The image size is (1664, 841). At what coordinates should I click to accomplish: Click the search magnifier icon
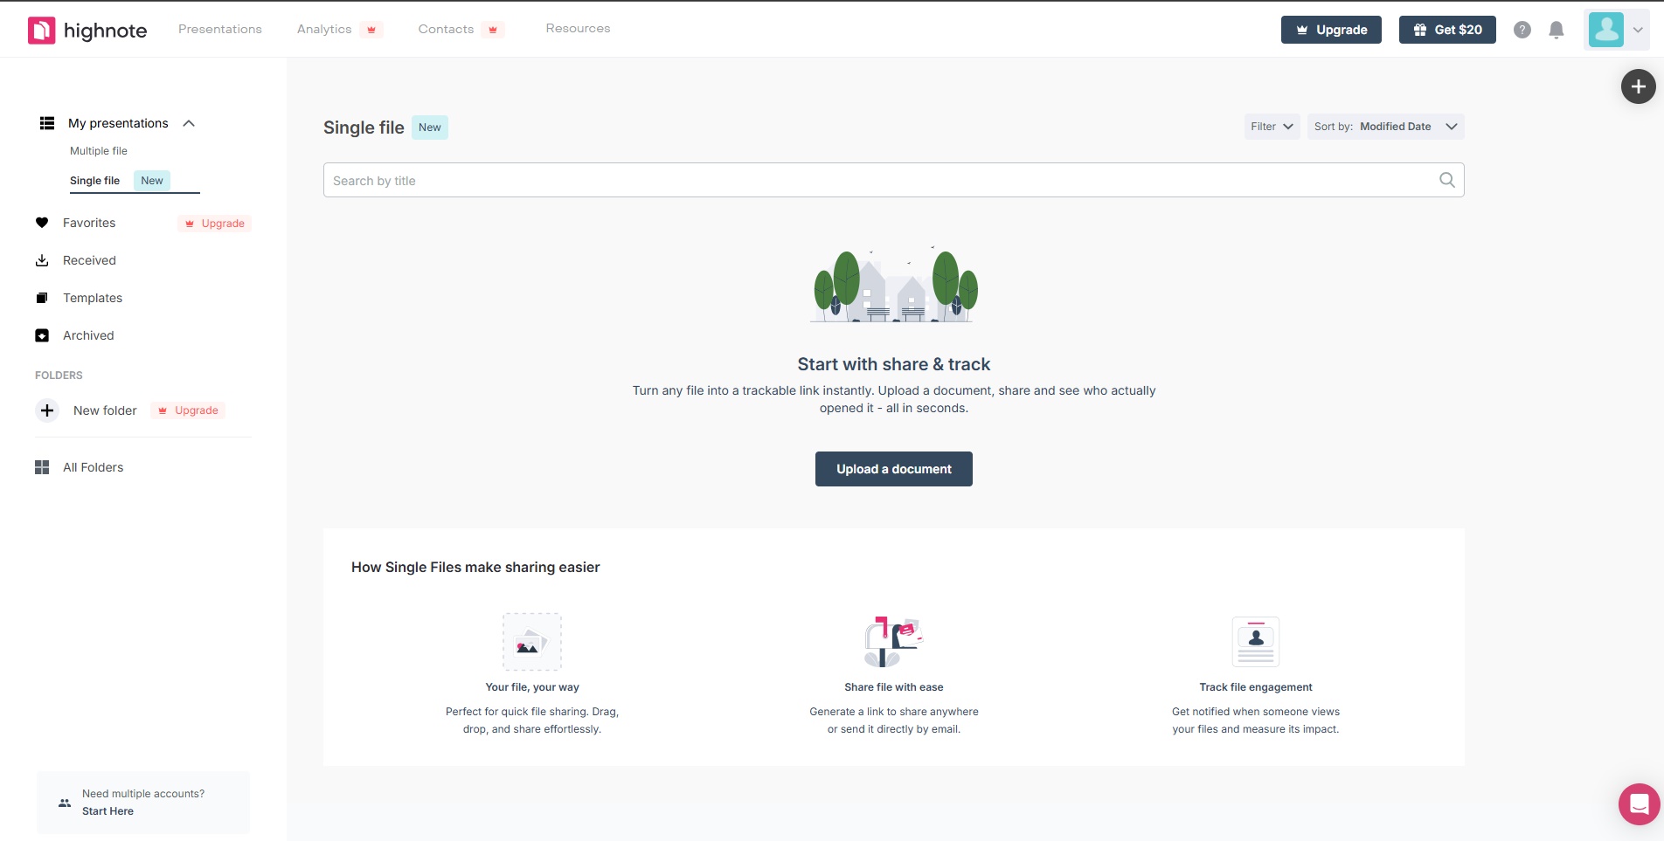coord(1446,180)
